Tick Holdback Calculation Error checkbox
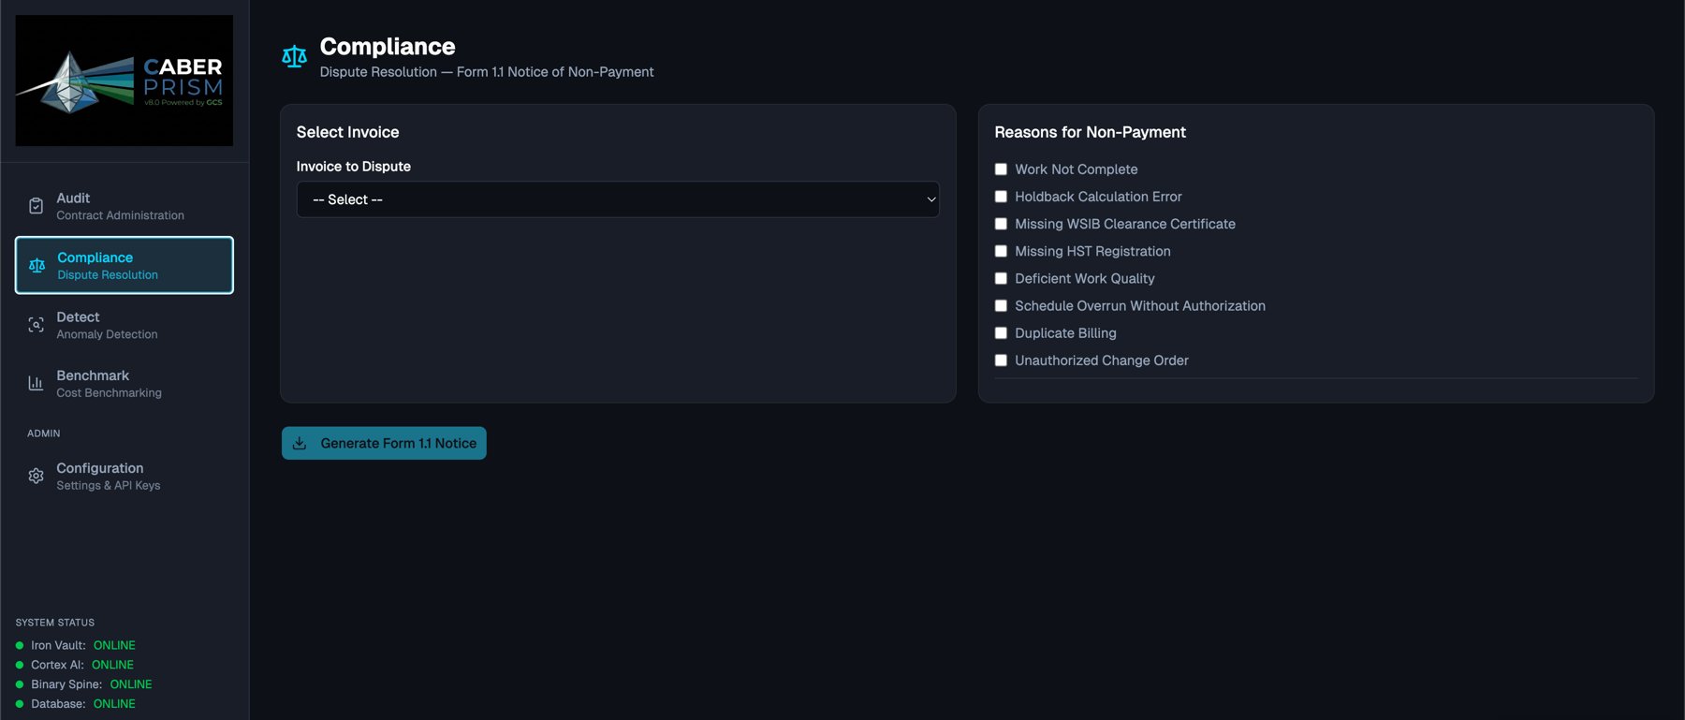Image resolution: width=1685 pixels, height=720 pixels. click(x=1001, y=197)
